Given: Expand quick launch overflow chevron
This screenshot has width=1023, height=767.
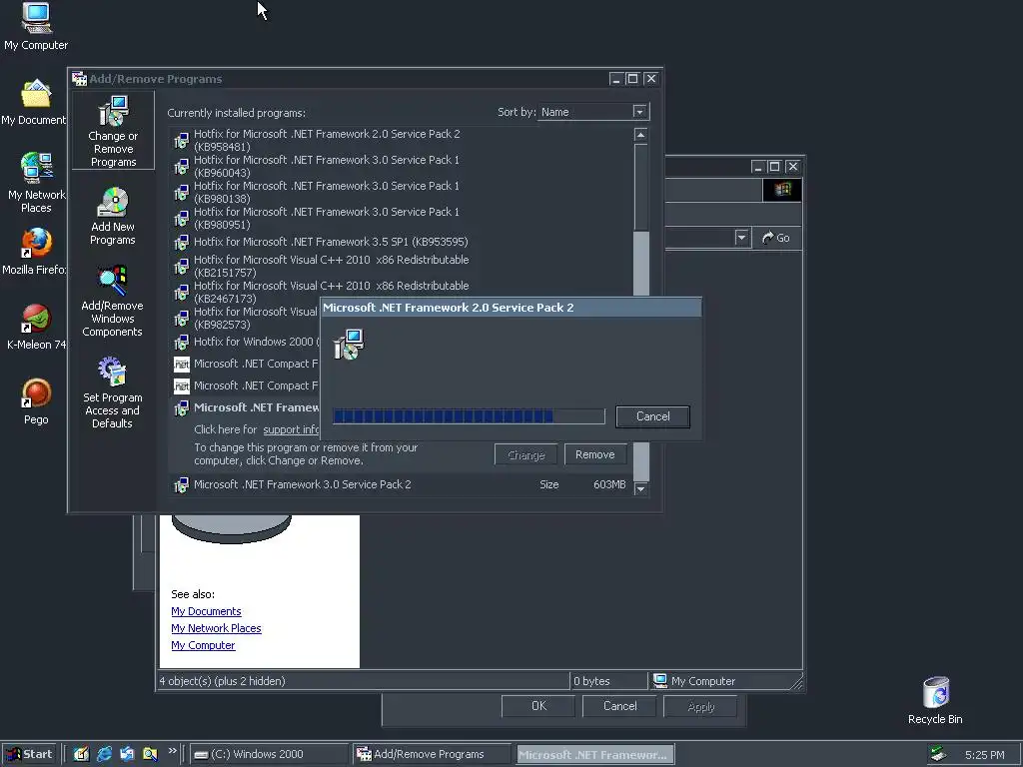Looking at the screenshot, I should (x=172, y=751).
